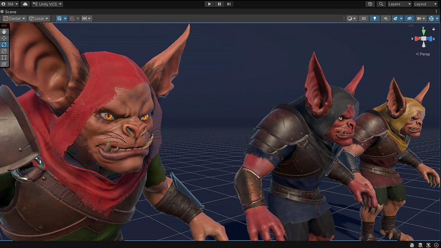Click the cloud services icon
The width and height of the screenshot is (441, 248).
(x=25, y=4)
